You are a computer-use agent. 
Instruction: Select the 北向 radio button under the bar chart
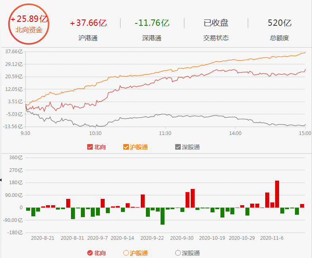click(x=90, y=253)
